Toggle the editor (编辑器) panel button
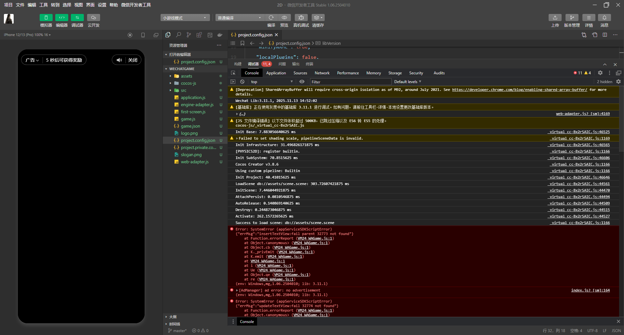 coord(61,18)
